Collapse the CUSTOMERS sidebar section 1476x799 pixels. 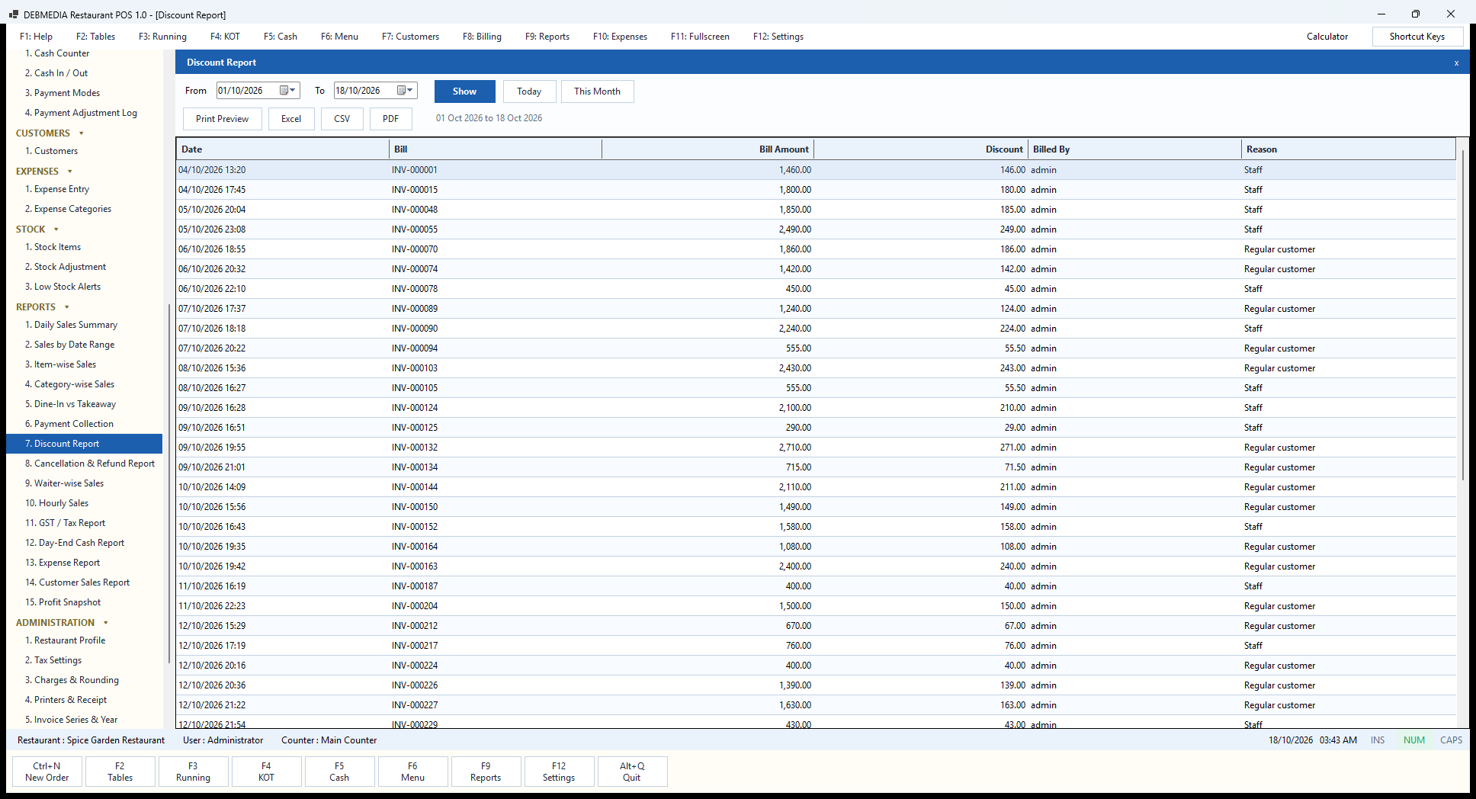coord(81,133)
